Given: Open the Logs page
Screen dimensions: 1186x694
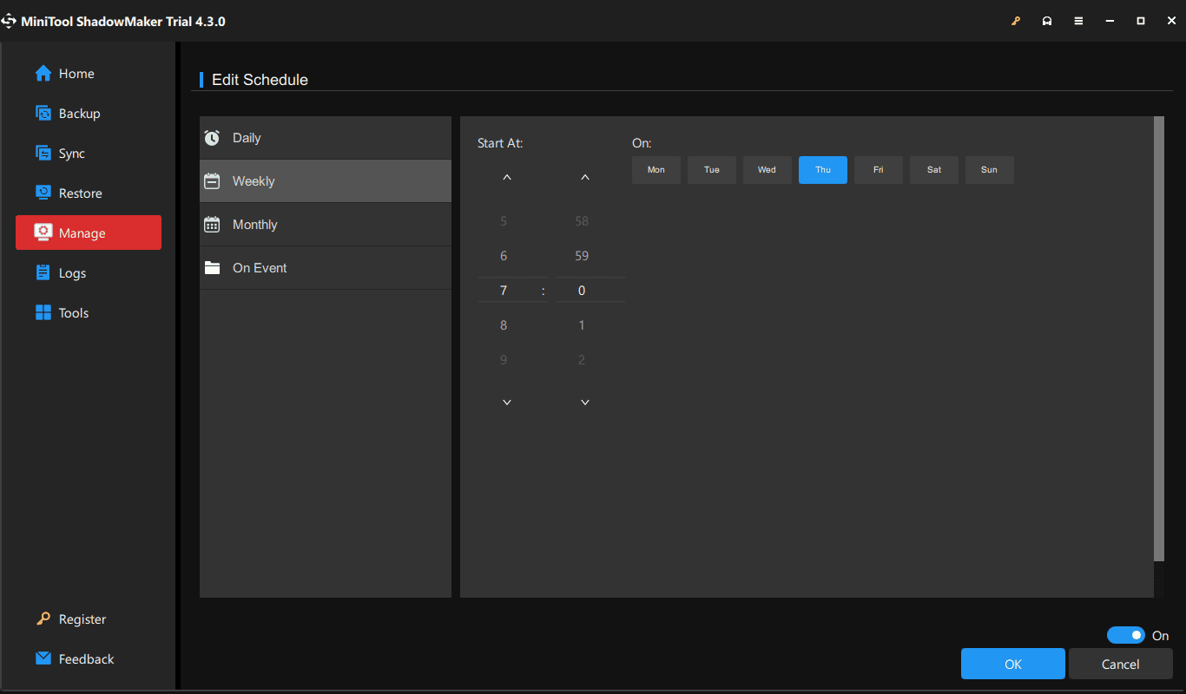Looking at the screenshot, I should [x=89, y=273].
